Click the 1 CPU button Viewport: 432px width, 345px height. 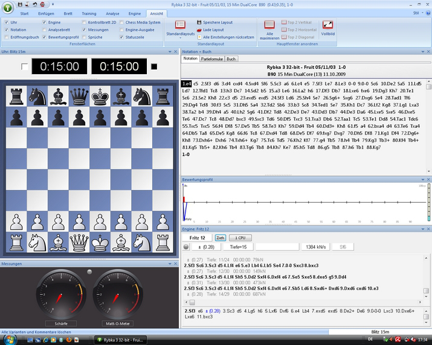(x=240, y=238)
